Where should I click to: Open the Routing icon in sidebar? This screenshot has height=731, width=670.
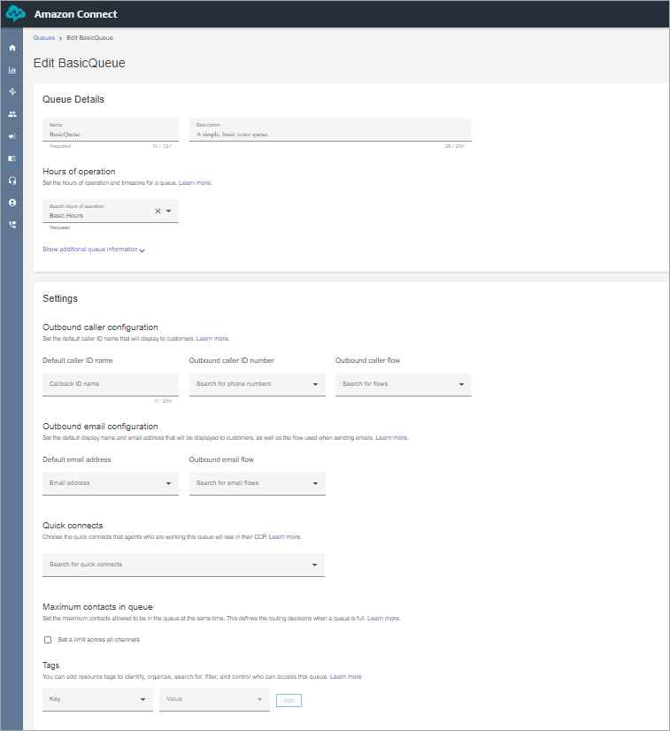[12, 92]
